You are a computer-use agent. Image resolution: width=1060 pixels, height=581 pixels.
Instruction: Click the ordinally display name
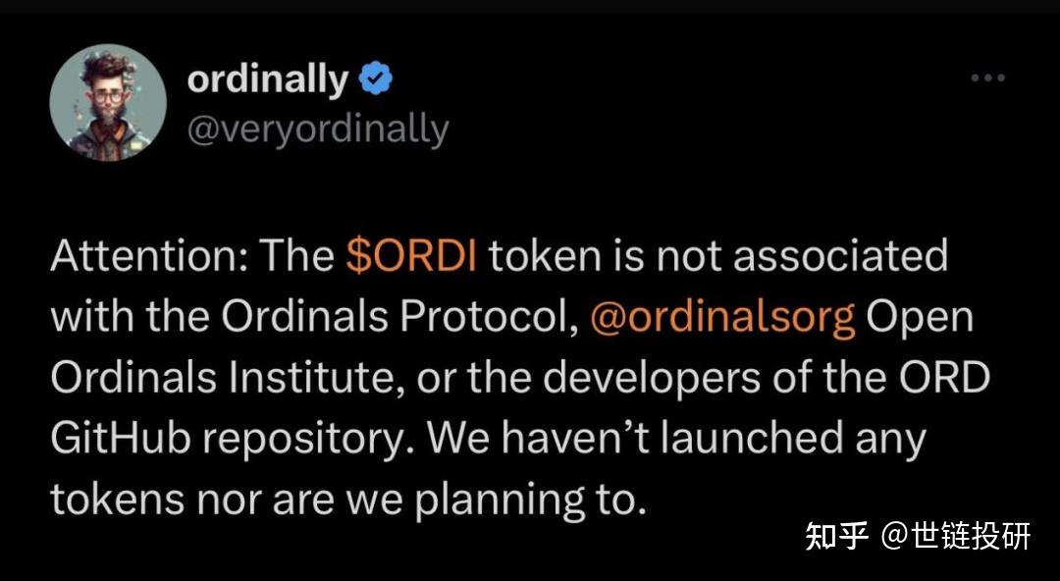point(268,79)
